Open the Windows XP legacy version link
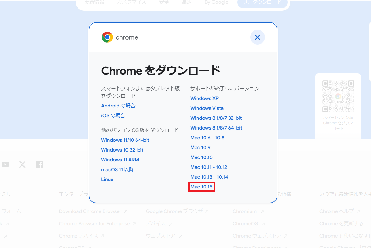Screen dimensions: 371x248 tap(205, 98)
